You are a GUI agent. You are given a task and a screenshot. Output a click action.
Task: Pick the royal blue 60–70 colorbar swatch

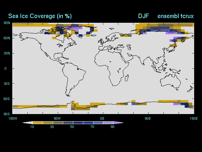[x=88, y=123]
